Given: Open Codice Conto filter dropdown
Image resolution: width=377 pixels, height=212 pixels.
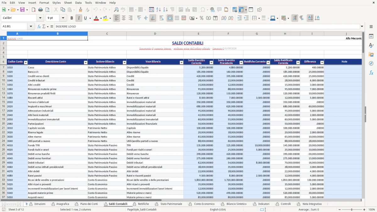Looking at the screenshot, I should tap(26, 63).
